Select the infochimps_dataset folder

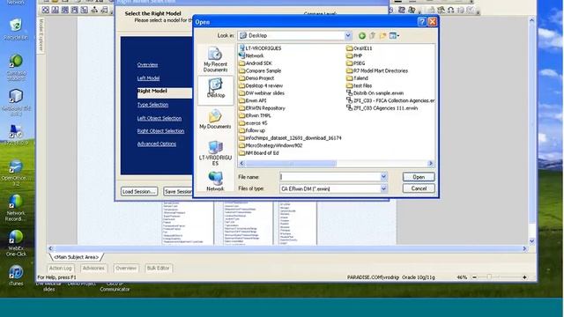coord(290,138)
